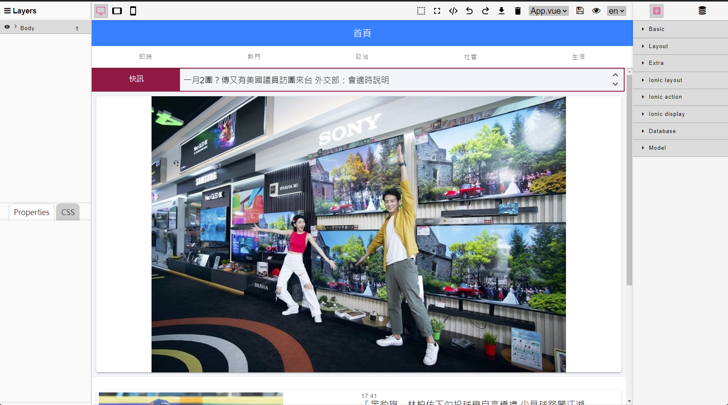
Task: Click the 17:41 news timestamp
Action: (x=369, y=396)
